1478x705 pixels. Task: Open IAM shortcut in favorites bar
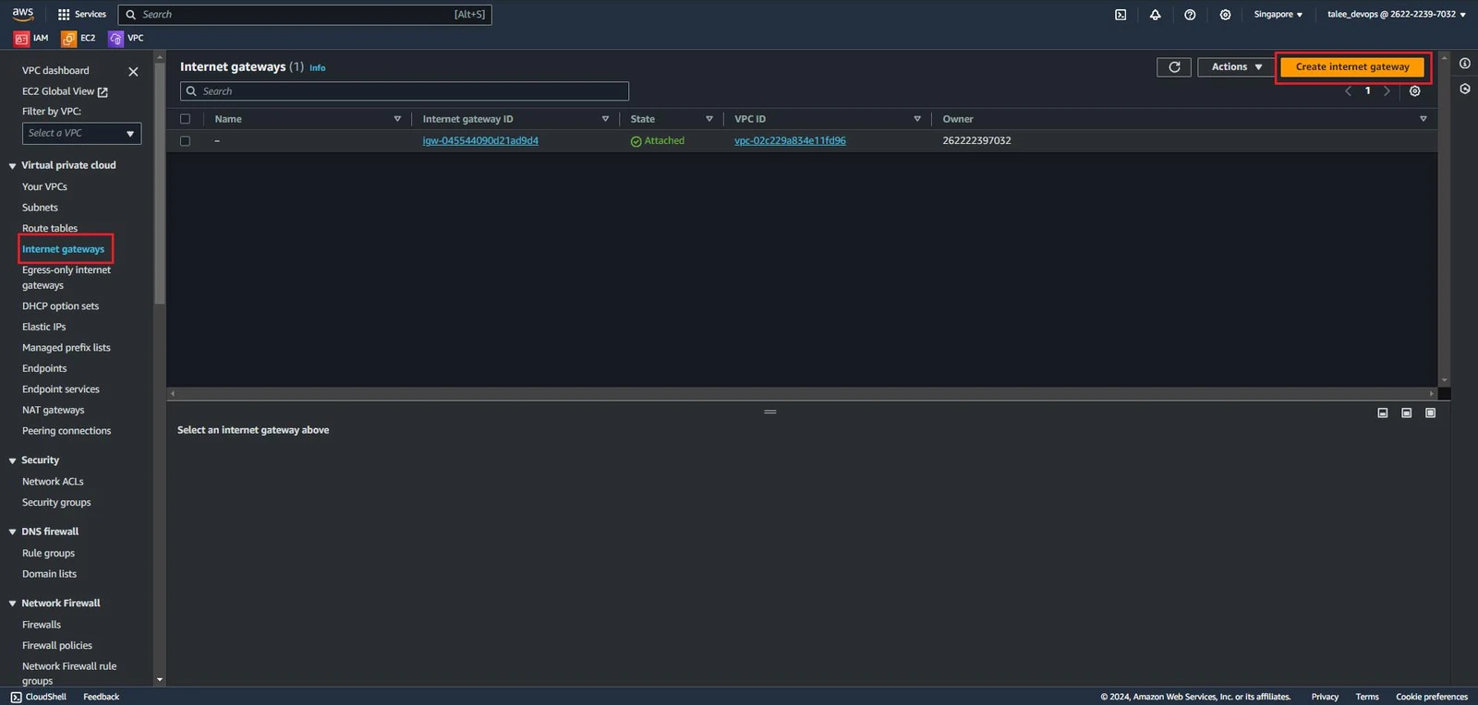point(31,38)
